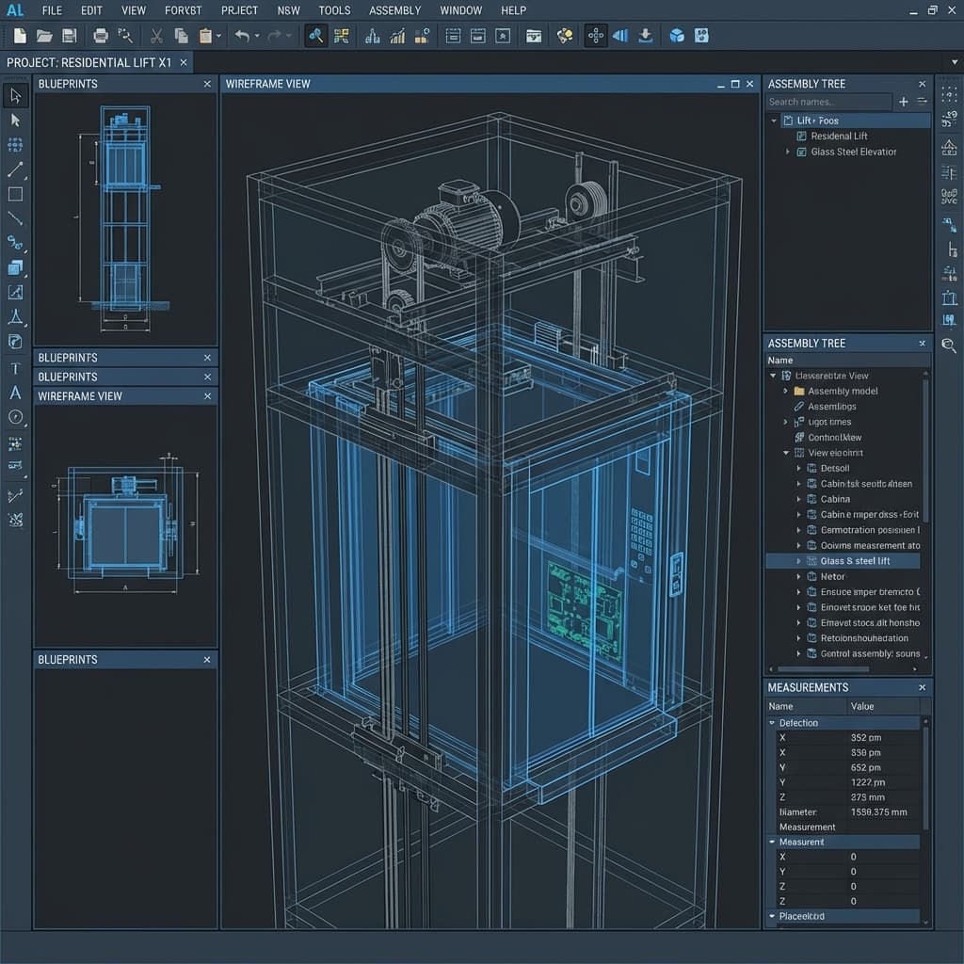Click the Undo arrow icon
Viewport: 964px width, 964px height.
242,36
